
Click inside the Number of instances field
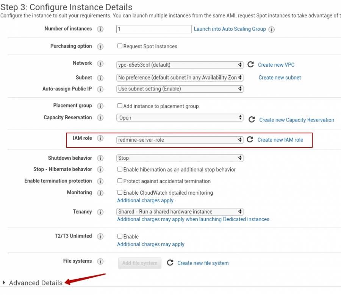pos(153,29)
